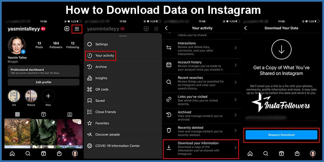Viewport: 324px width, 162px height.
Task: Expand the Links you've visited chevron
Action: click(x=236, y=99)
